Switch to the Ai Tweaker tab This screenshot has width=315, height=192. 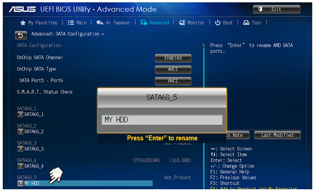(113, 22)
